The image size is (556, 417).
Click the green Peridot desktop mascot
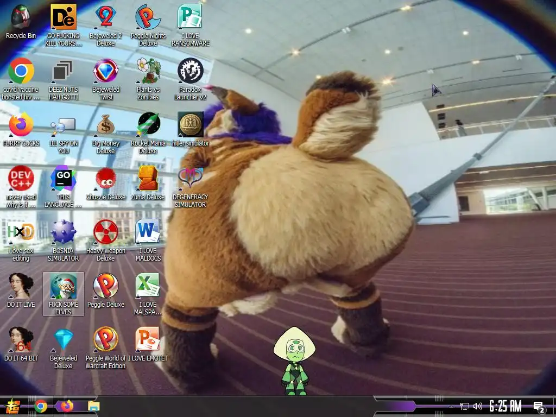(295, 361)
